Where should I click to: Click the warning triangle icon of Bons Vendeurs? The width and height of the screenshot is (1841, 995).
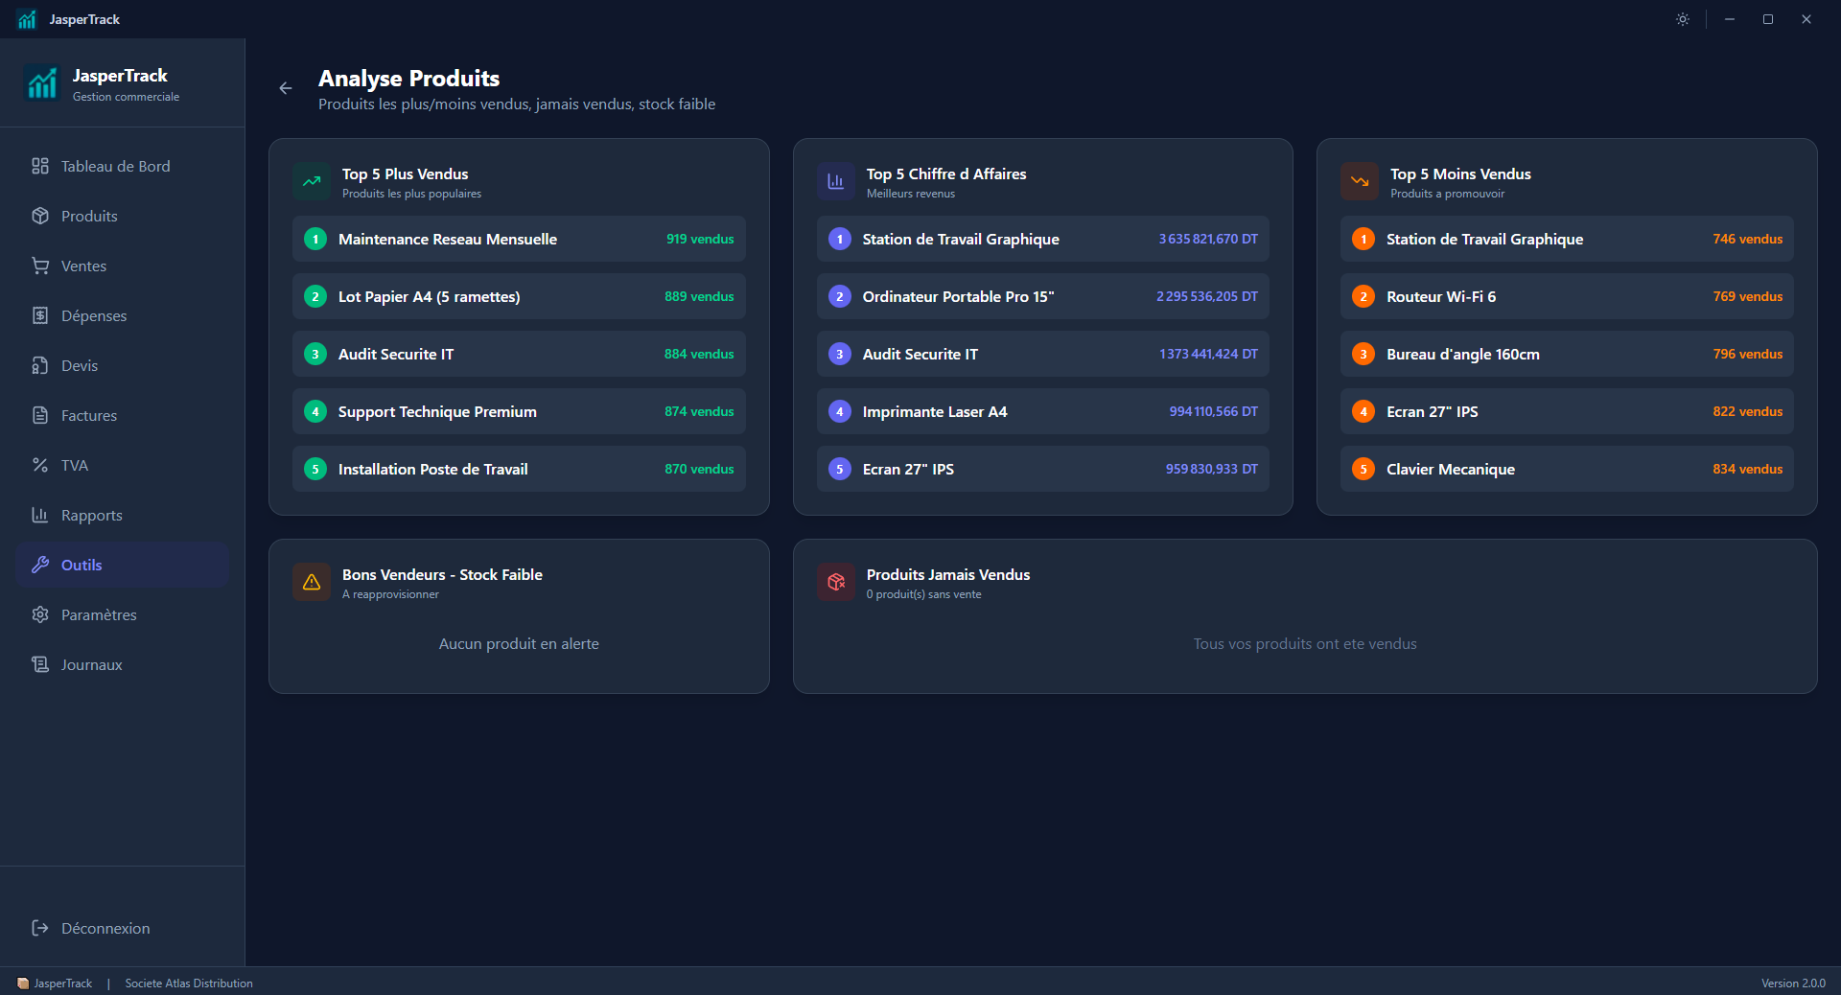(x=312, y=582)
